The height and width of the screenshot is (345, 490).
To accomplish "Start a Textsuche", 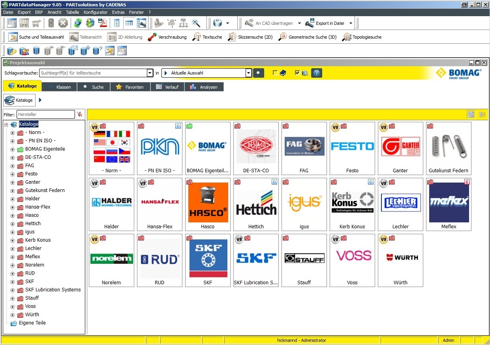I will (207, 37).
